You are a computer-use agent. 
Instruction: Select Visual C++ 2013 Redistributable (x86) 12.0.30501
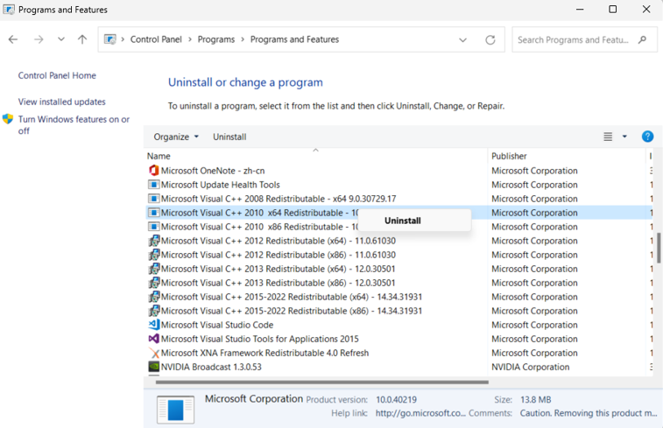click(278, 283)
